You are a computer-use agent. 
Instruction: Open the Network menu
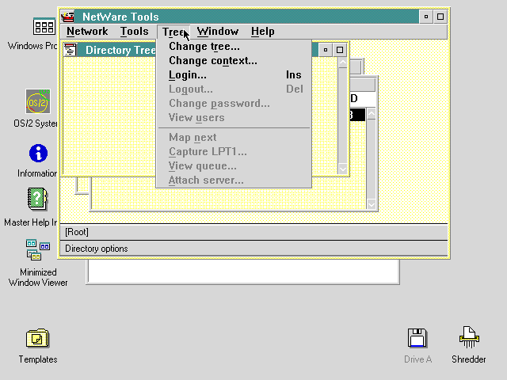(87, 32)
